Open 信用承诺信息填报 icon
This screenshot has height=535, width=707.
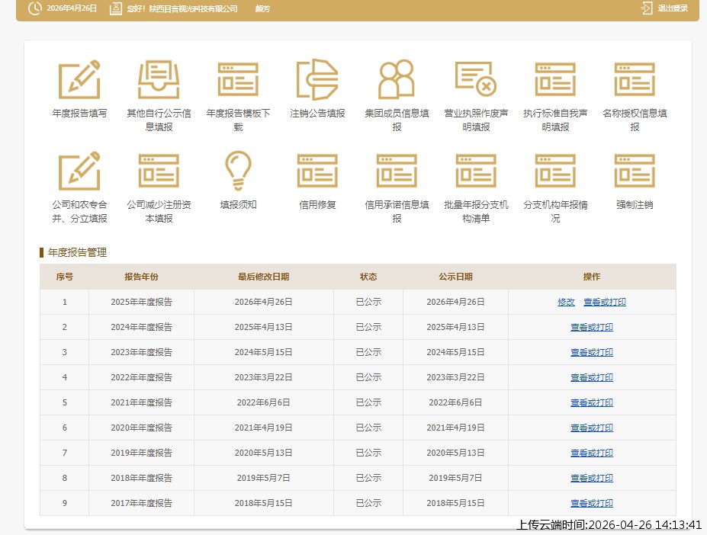397,171
